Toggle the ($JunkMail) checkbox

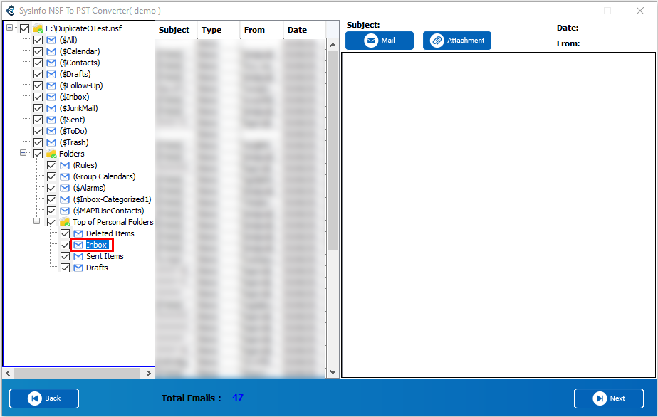click(x=38, y=108)
